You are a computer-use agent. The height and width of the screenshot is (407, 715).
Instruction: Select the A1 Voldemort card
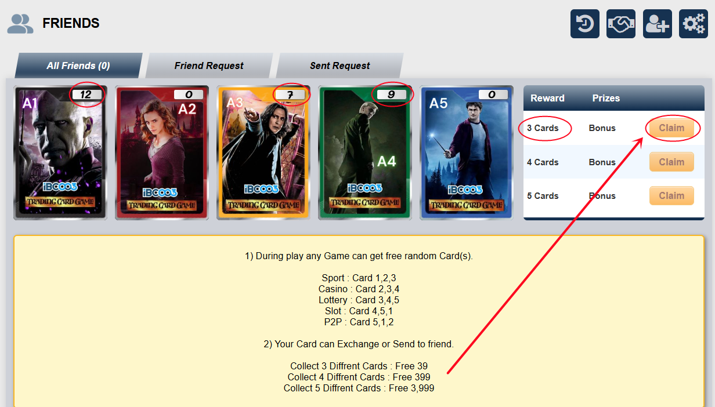60,152
